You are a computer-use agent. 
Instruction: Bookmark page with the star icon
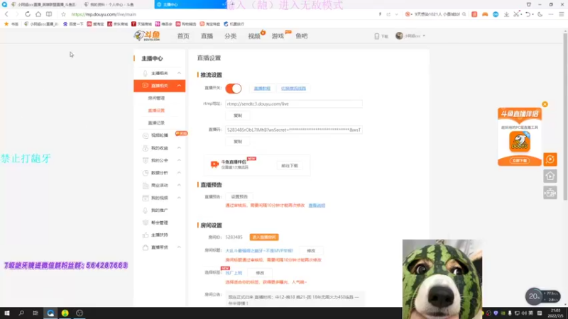tap(63, 14)
